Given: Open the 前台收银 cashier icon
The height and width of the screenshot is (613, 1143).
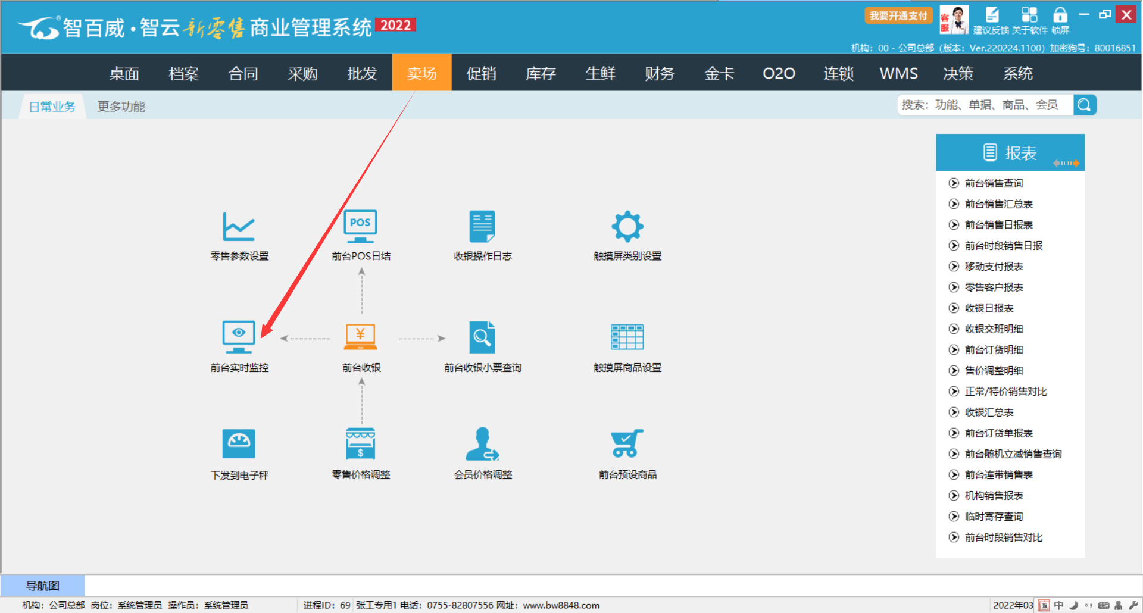Looking at the screenshot, I should pyautogui.click(x=360, y=337).
